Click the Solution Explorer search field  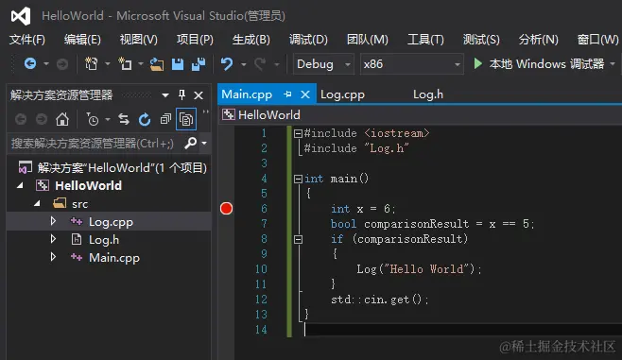click(x=95, y=143)
